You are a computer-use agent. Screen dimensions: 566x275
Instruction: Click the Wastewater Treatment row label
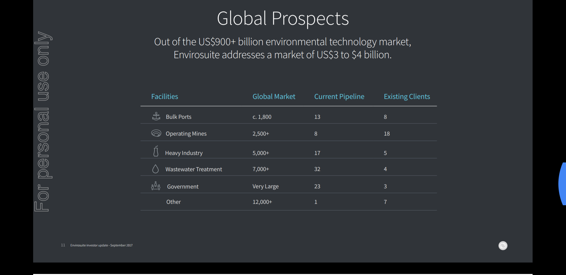coord(194,169)
